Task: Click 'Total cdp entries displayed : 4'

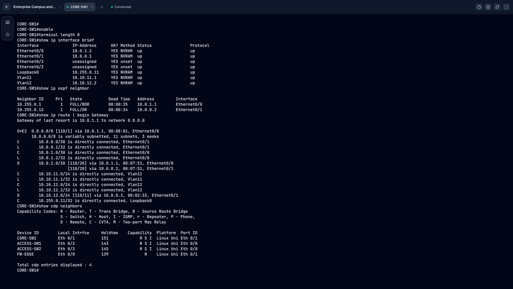Action: pos(54,265)
